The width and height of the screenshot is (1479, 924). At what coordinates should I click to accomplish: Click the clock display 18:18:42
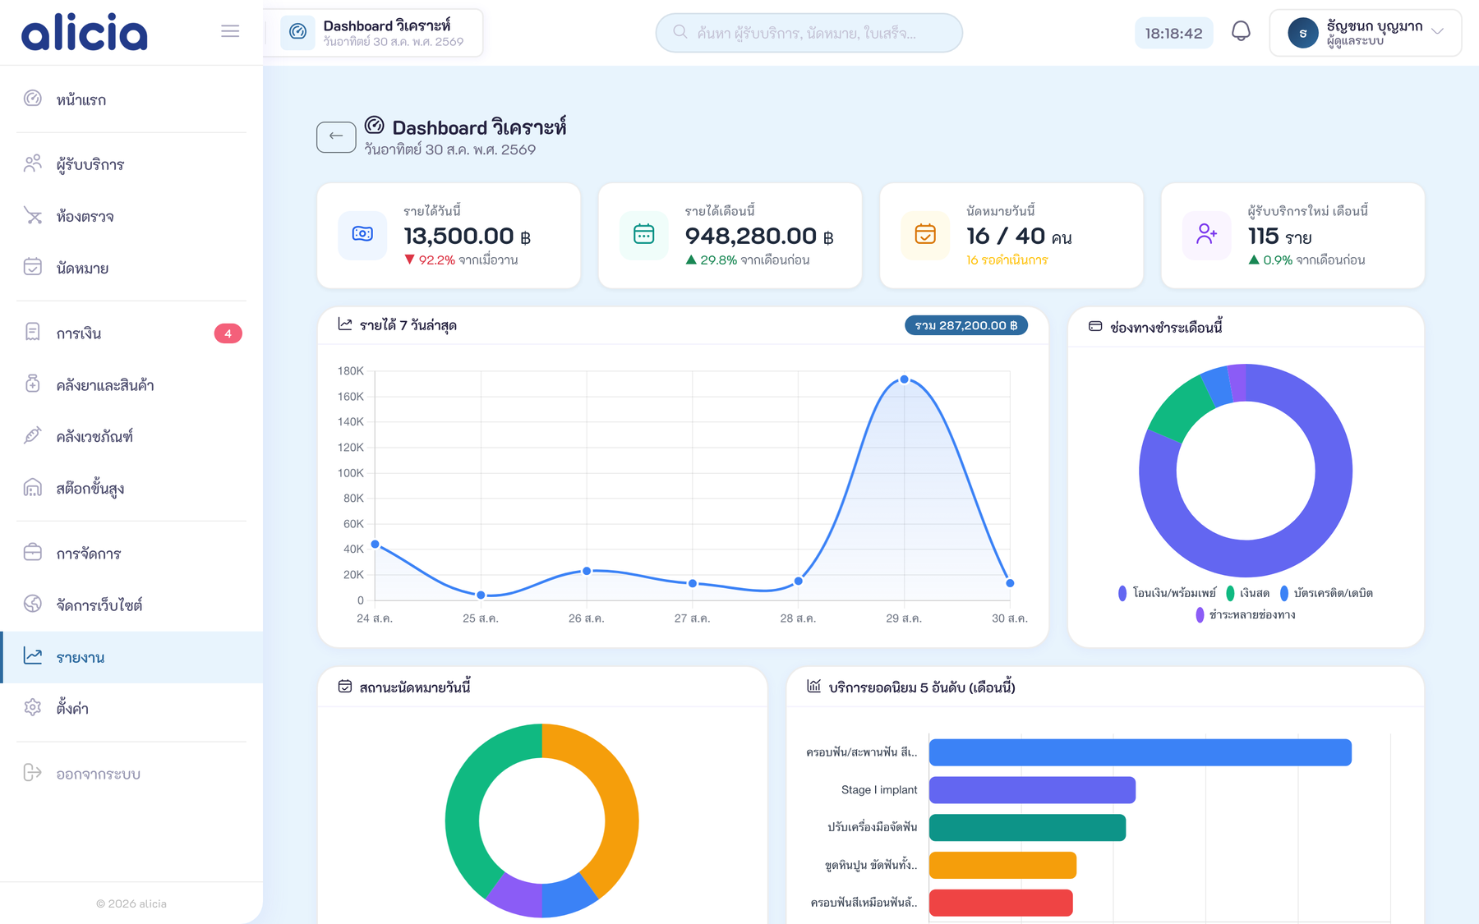(1173, 33)
